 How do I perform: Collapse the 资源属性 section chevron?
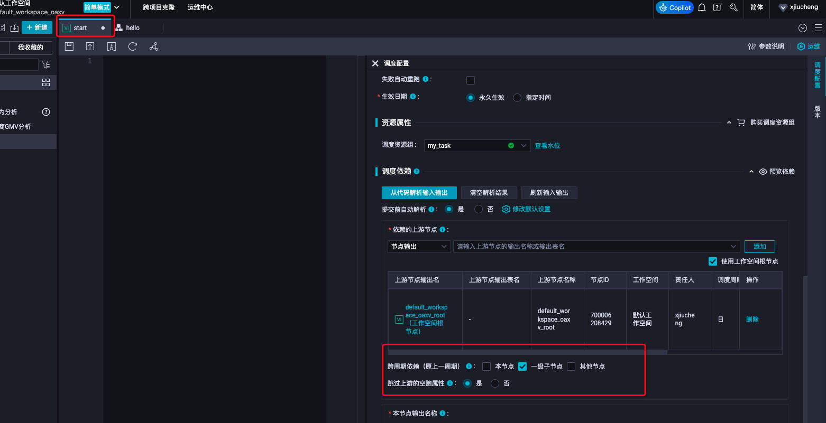729,123
